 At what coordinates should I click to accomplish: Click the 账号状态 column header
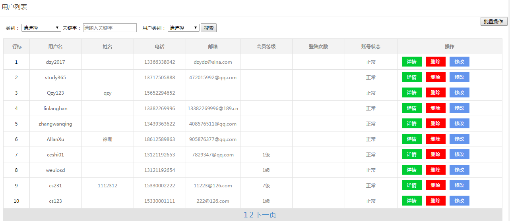coord(371,47)
